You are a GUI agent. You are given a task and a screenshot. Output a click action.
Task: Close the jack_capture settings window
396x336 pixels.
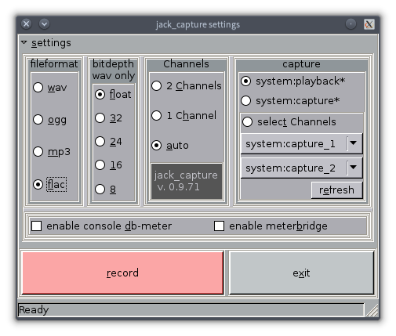click(x=26, y=24)
